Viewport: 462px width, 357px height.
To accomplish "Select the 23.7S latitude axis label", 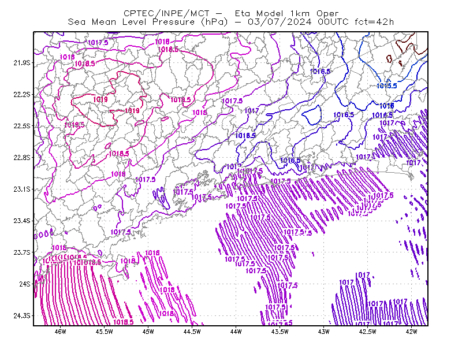I will [x=22, y=252].
